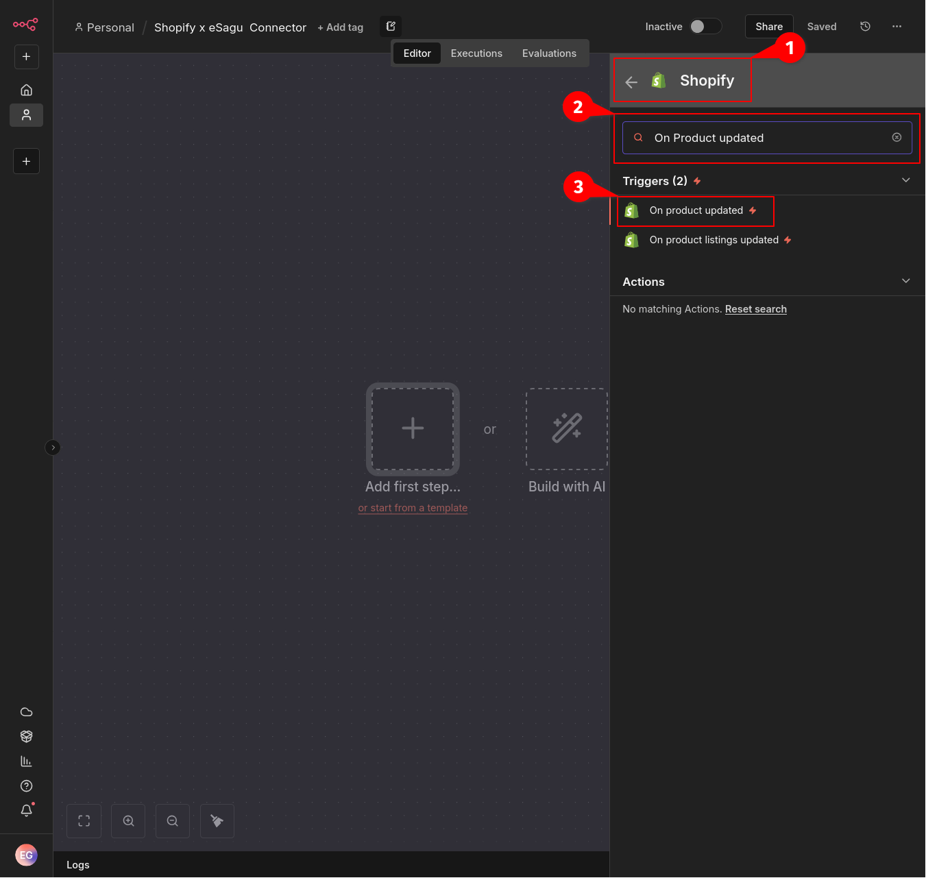The height and width of the screenshot is (878, 926).
Task: Click the node search input field
Action: click(767, 138)
